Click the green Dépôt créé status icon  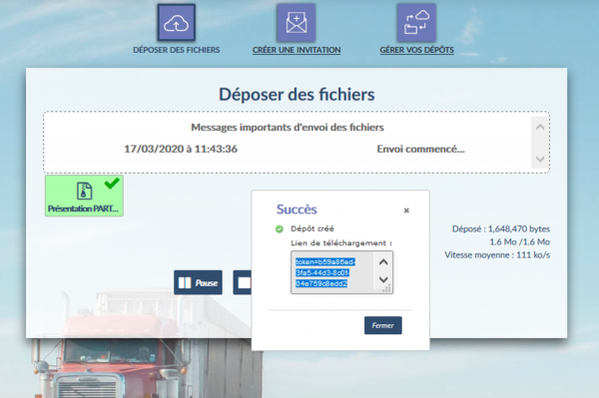click(x=280, y=229)
